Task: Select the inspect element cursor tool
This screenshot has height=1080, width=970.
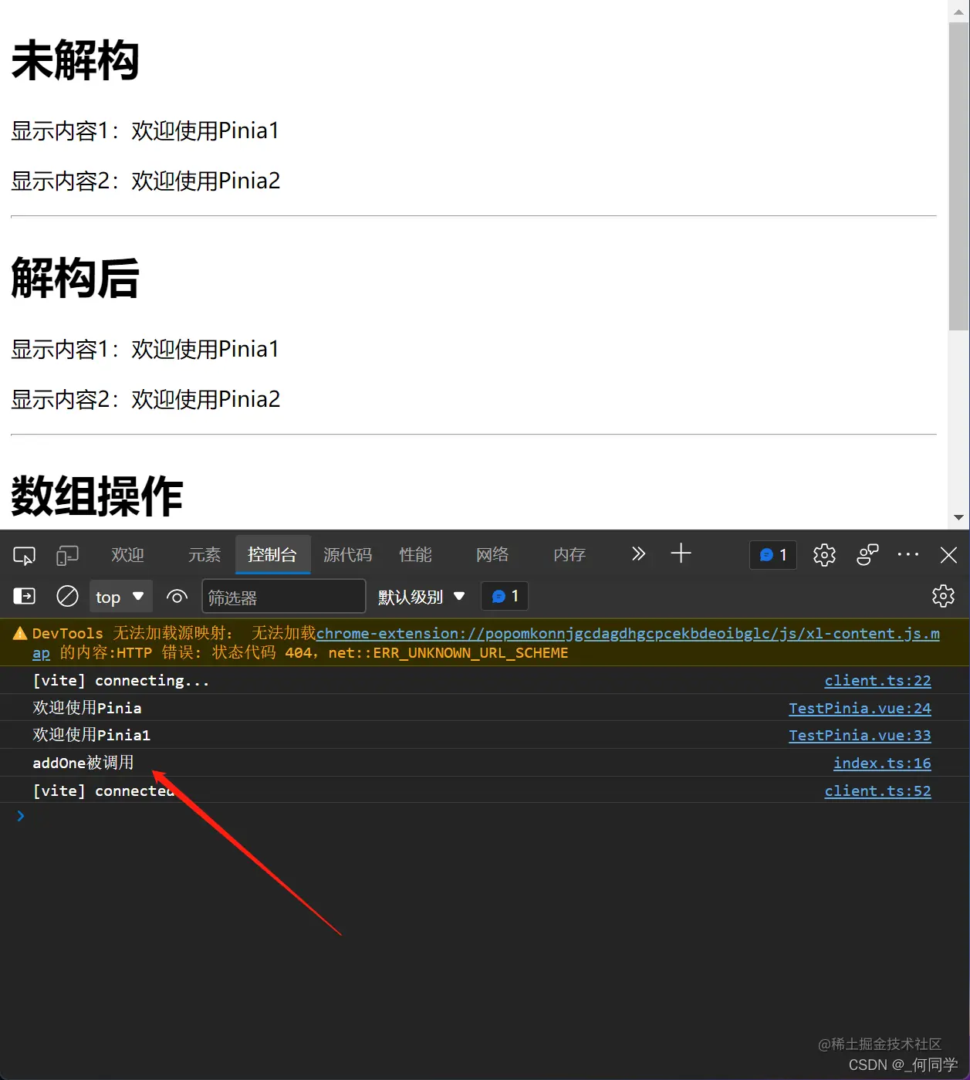Action: click(x=24, y=554)
